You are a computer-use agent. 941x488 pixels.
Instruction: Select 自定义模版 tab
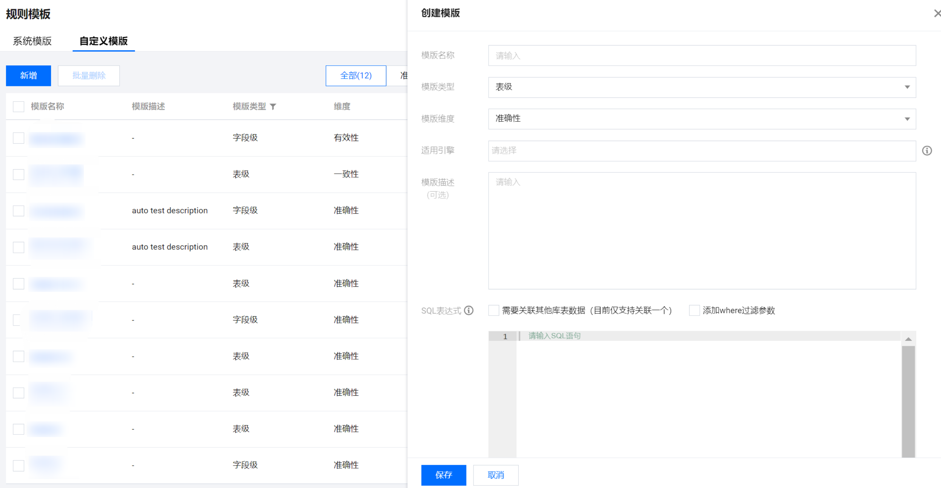tap(103, 41)
